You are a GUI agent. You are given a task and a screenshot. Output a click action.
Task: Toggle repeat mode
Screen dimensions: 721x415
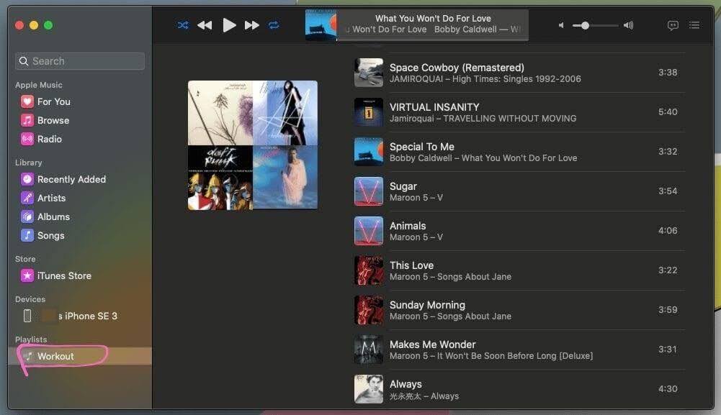pos(274,25)
